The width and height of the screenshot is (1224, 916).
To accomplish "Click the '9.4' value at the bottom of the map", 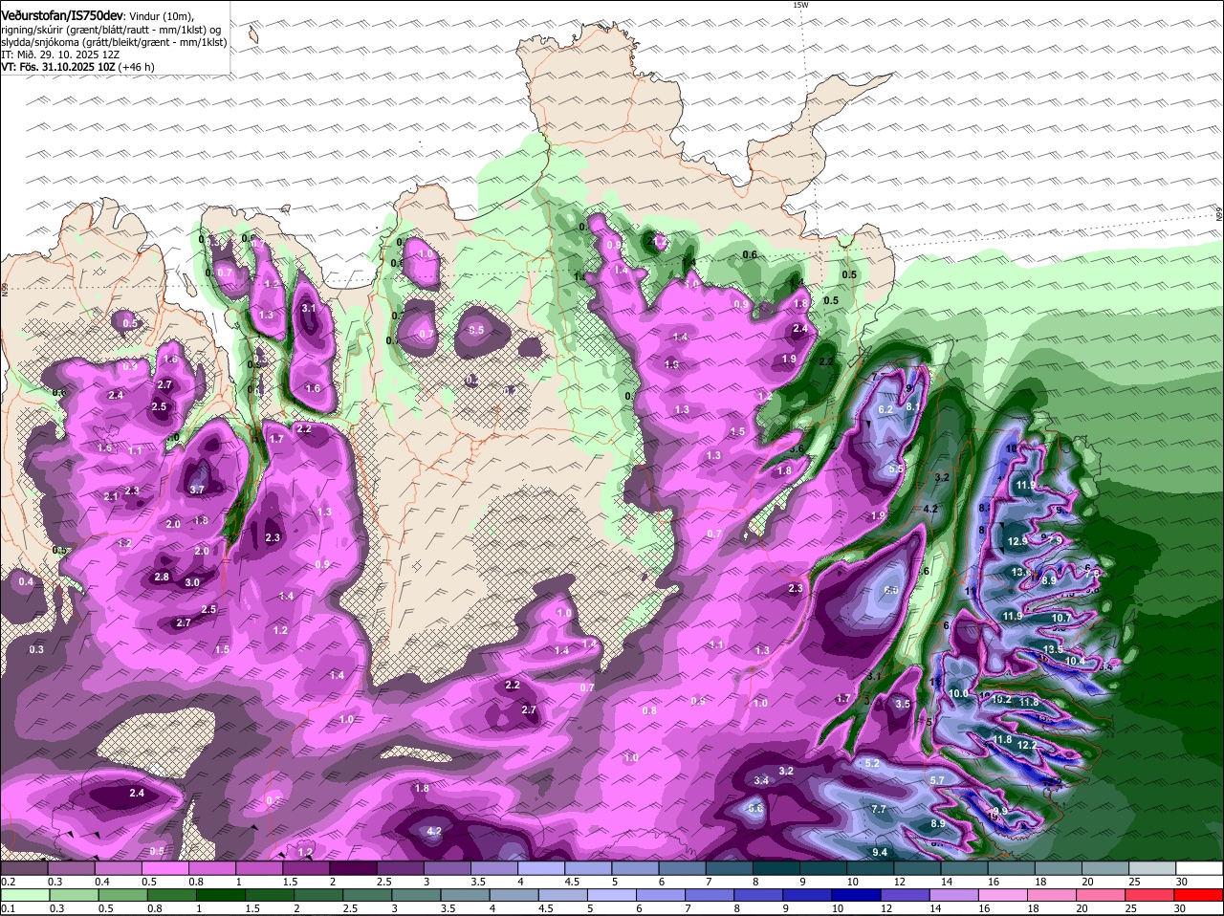I will click(x=881, y=852).
